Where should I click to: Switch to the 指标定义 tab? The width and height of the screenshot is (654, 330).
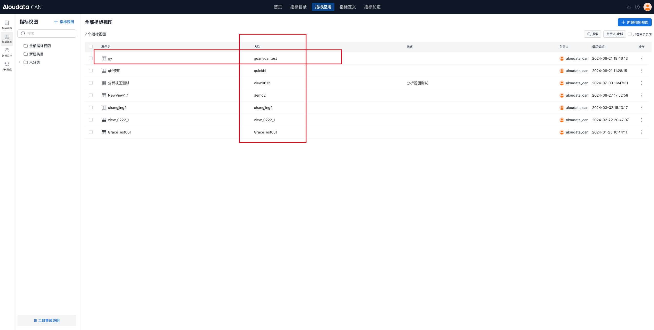click(348, 7)
